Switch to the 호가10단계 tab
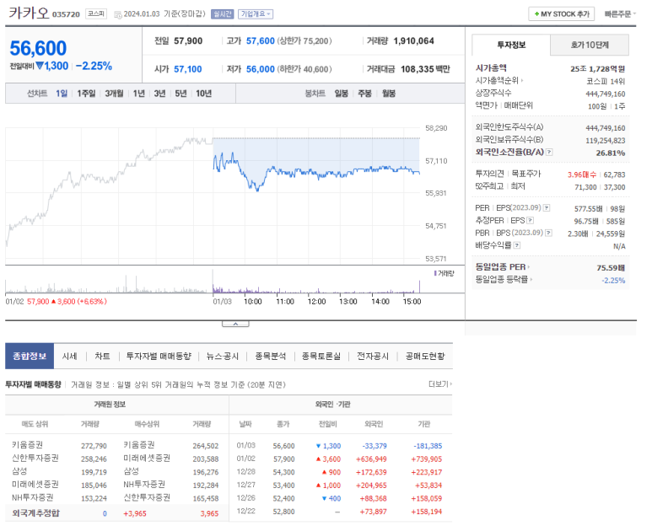652x526 pixels. coord(590,45)
